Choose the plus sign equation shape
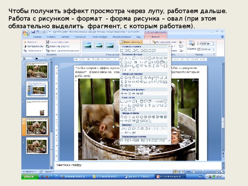This screenshot has width=248, height=186. pyautogui.click(x=122, y=94)
